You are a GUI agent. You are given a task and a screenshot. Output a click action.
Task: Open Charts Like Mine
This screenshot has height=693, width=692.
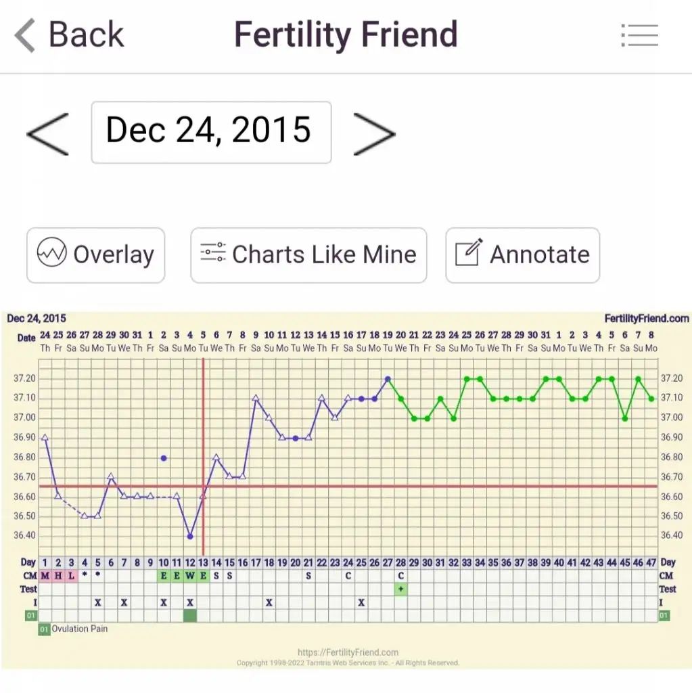tap(308, 255)
